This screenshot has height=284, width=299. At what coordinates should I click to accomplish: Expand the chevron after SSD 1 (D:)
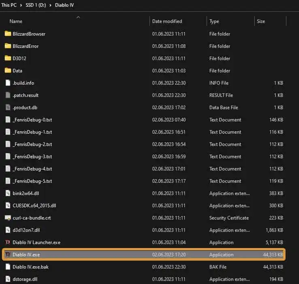point(50,5)
